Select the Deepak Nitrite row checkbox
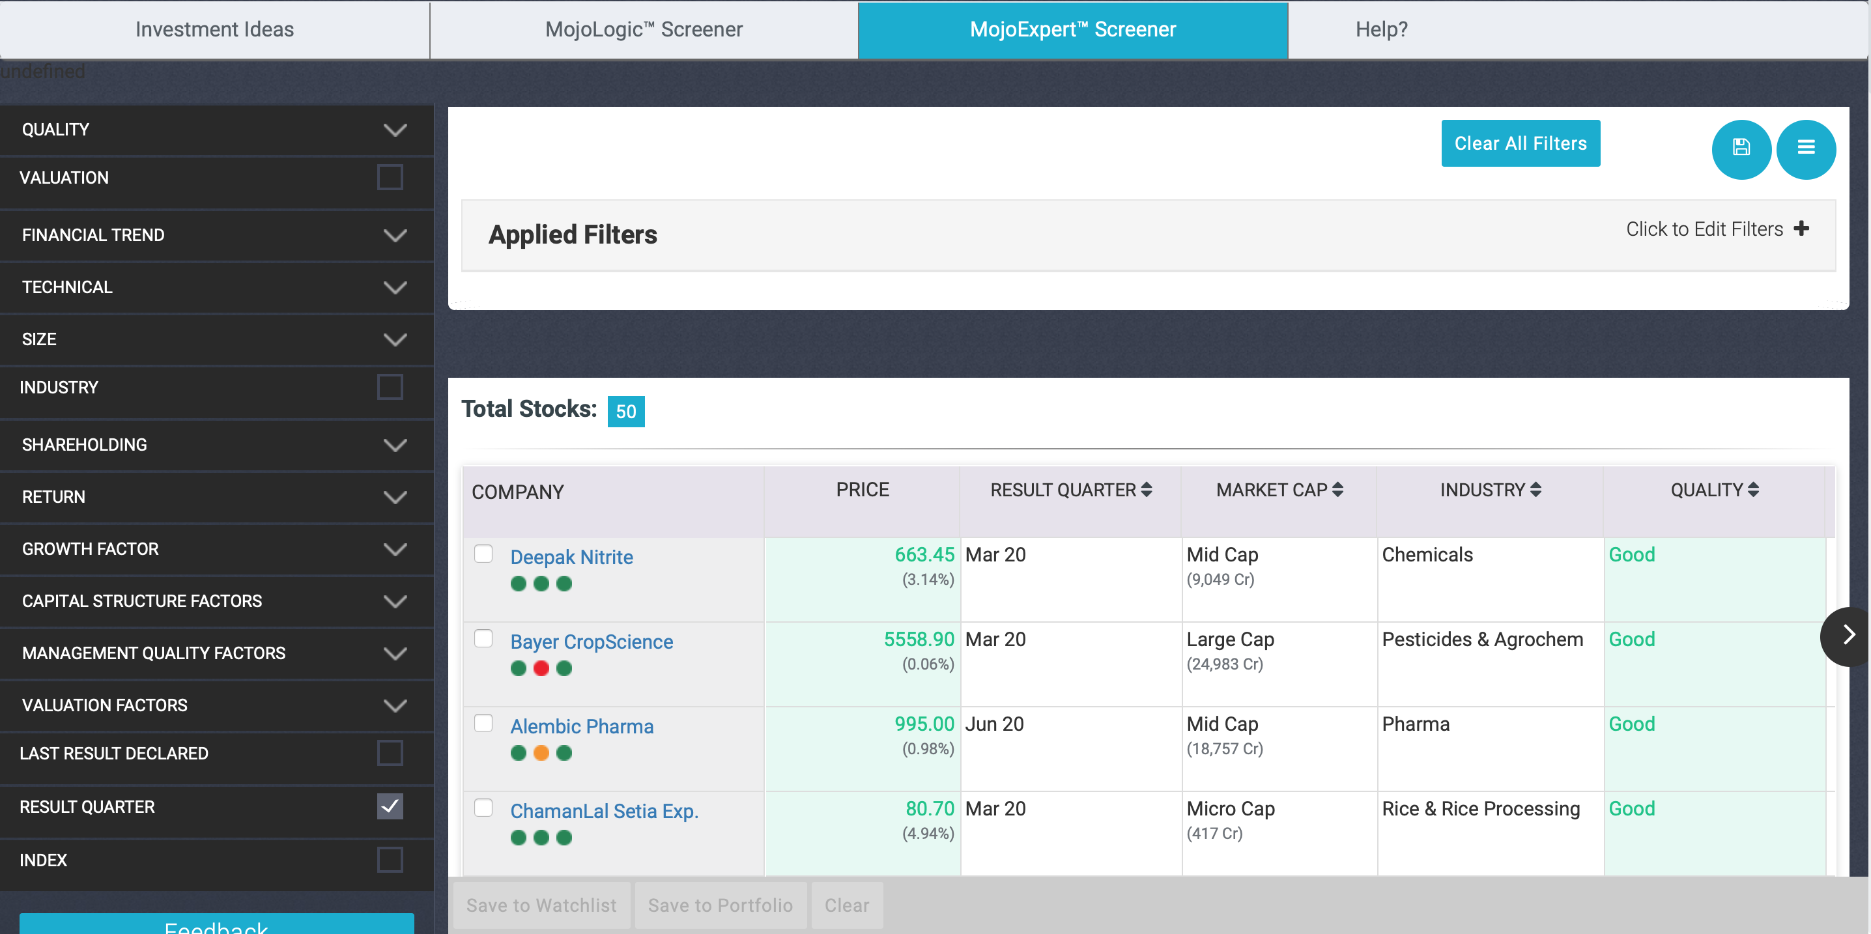Viewport: 1871px width, 934px height. tap(483, 554)
